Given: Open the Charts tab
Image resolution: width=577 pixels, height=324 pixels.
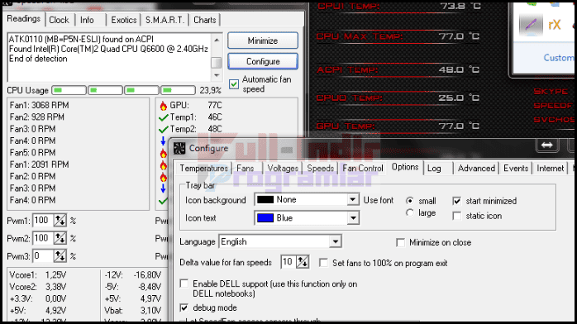Looking at the screenshot, I should tap(205, 20).
